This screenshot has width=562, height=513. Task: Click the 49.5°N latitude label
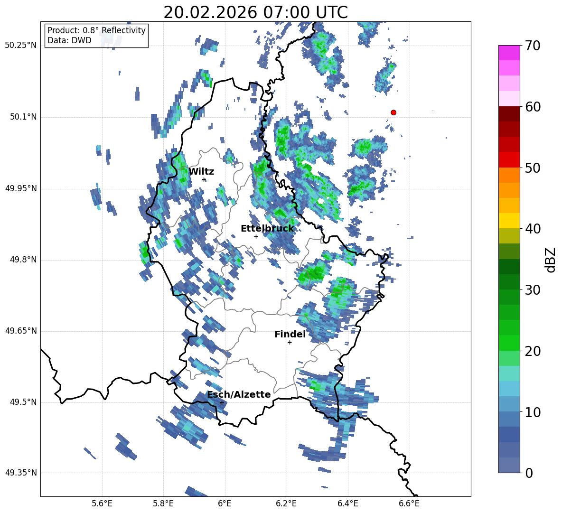tap(23, 402)
